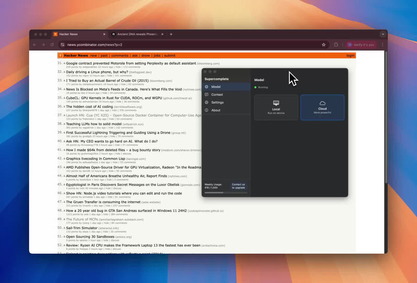Go forward with the browser forward arrow
417x283 pixels.
[x=43, y=45]
